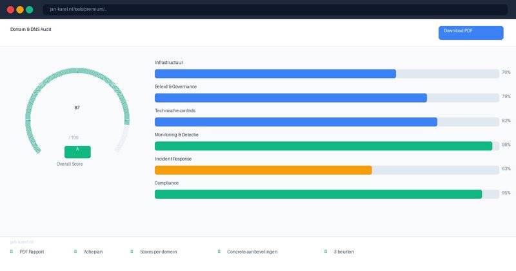
Task: Click the green window maximize dot
Action: 30,10
